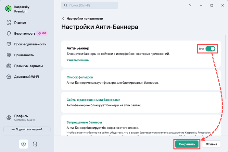Click the Поделиться защитой button
The width and height of the screenshot is (228, 152).
click(27, 129)
